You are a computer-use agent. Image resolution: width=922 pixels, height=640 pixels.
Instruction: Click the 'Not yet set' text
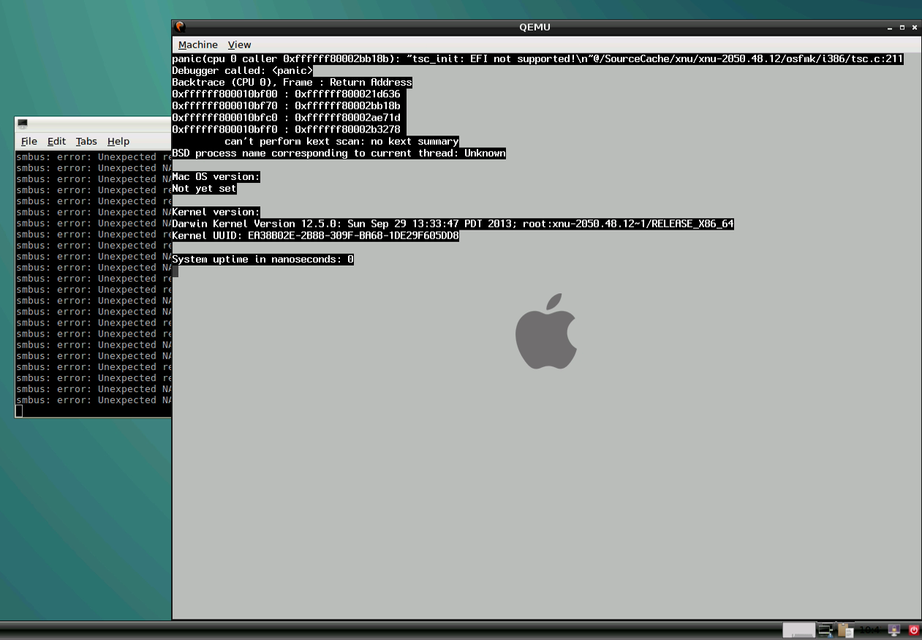point(204,188)
